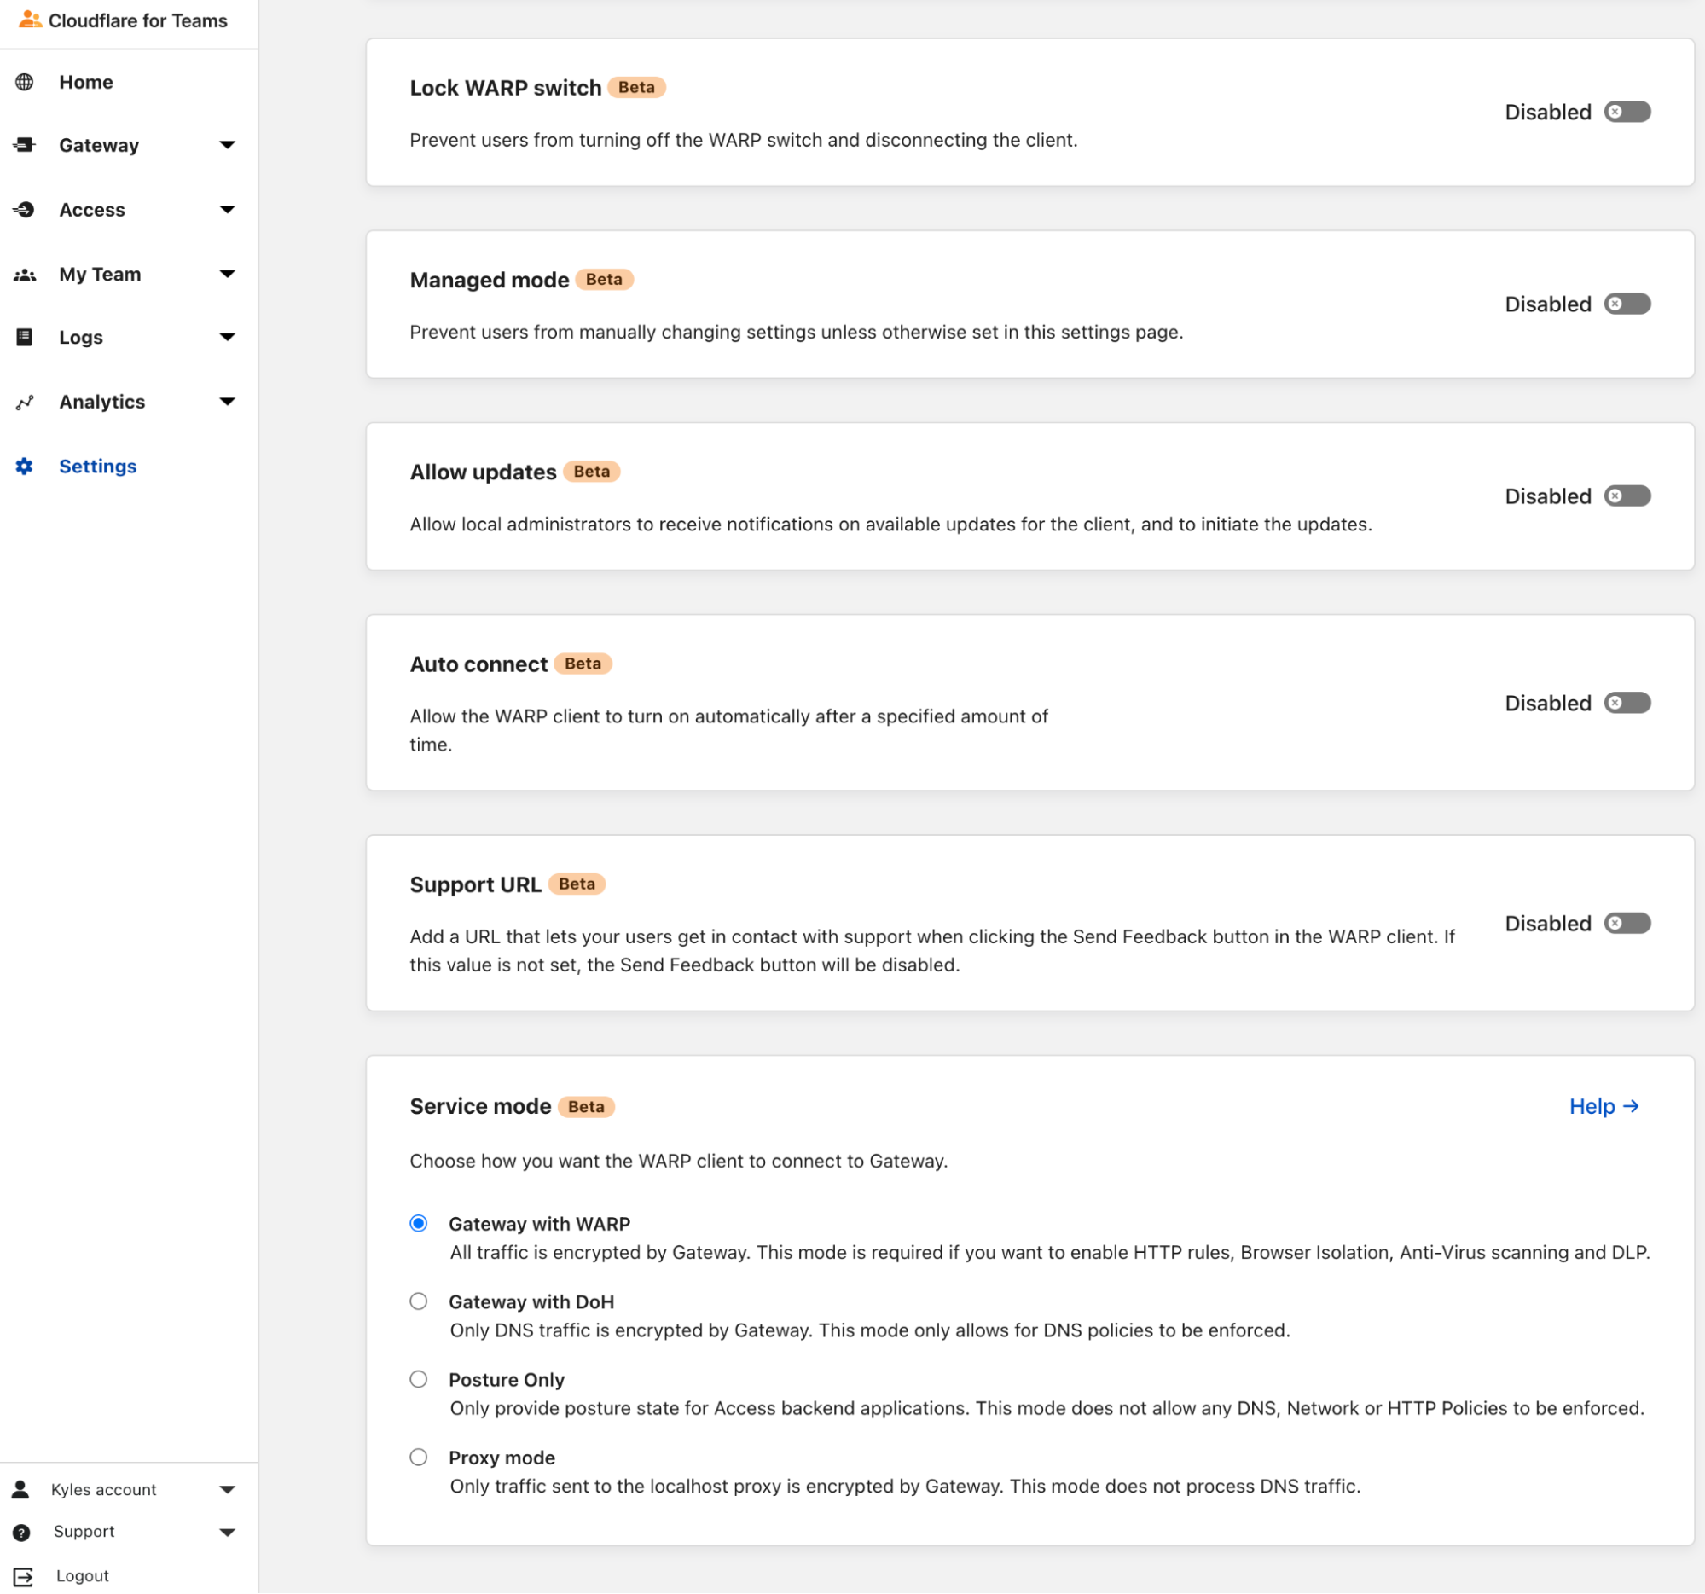Expand the My Team menu arrow

[227, 275]
